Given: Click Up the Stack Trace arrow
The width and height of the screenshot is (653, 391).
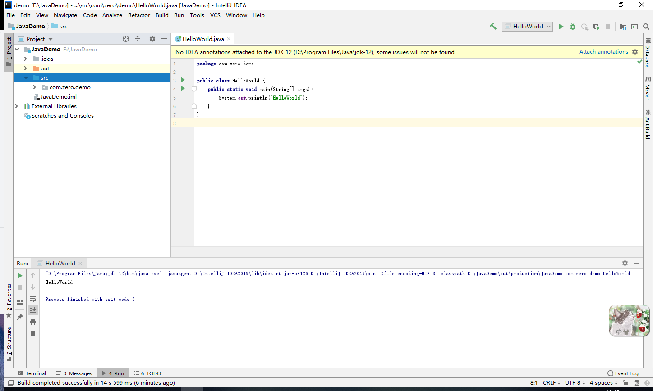Looking at the screenshot, I should [33, 275].
